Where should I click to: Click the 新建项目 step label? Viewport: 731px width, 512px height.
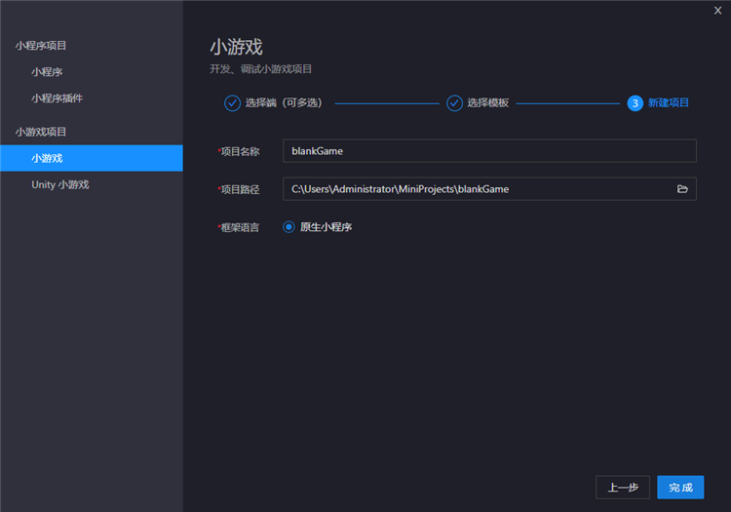669,102
